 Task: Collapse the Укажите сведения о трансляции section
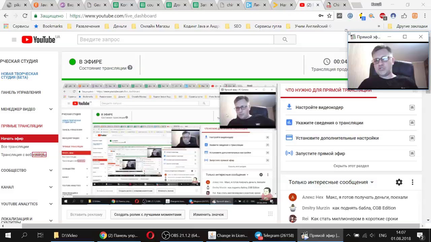(x=412, y=123)
